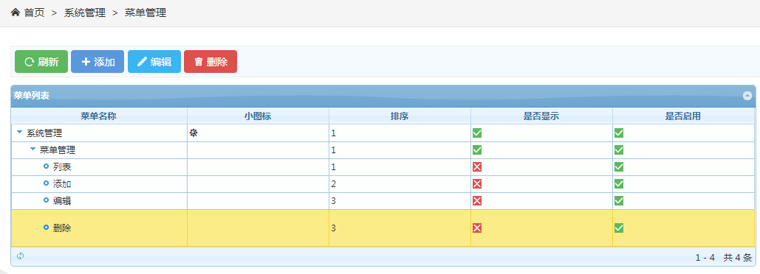Click the blue 添加 button

pyautogui.click(x=97, y=61)
